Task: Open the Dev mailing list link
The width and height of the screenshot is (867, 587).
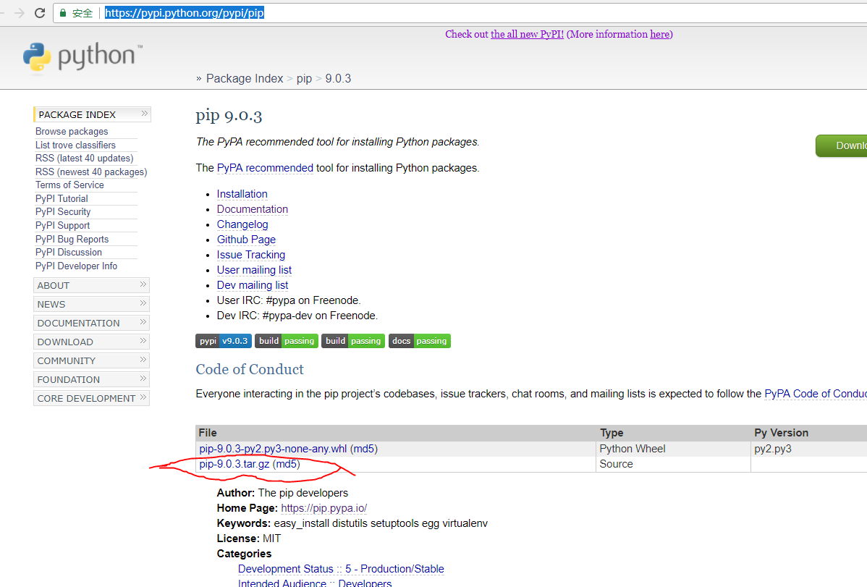Action: coord(252,285)
